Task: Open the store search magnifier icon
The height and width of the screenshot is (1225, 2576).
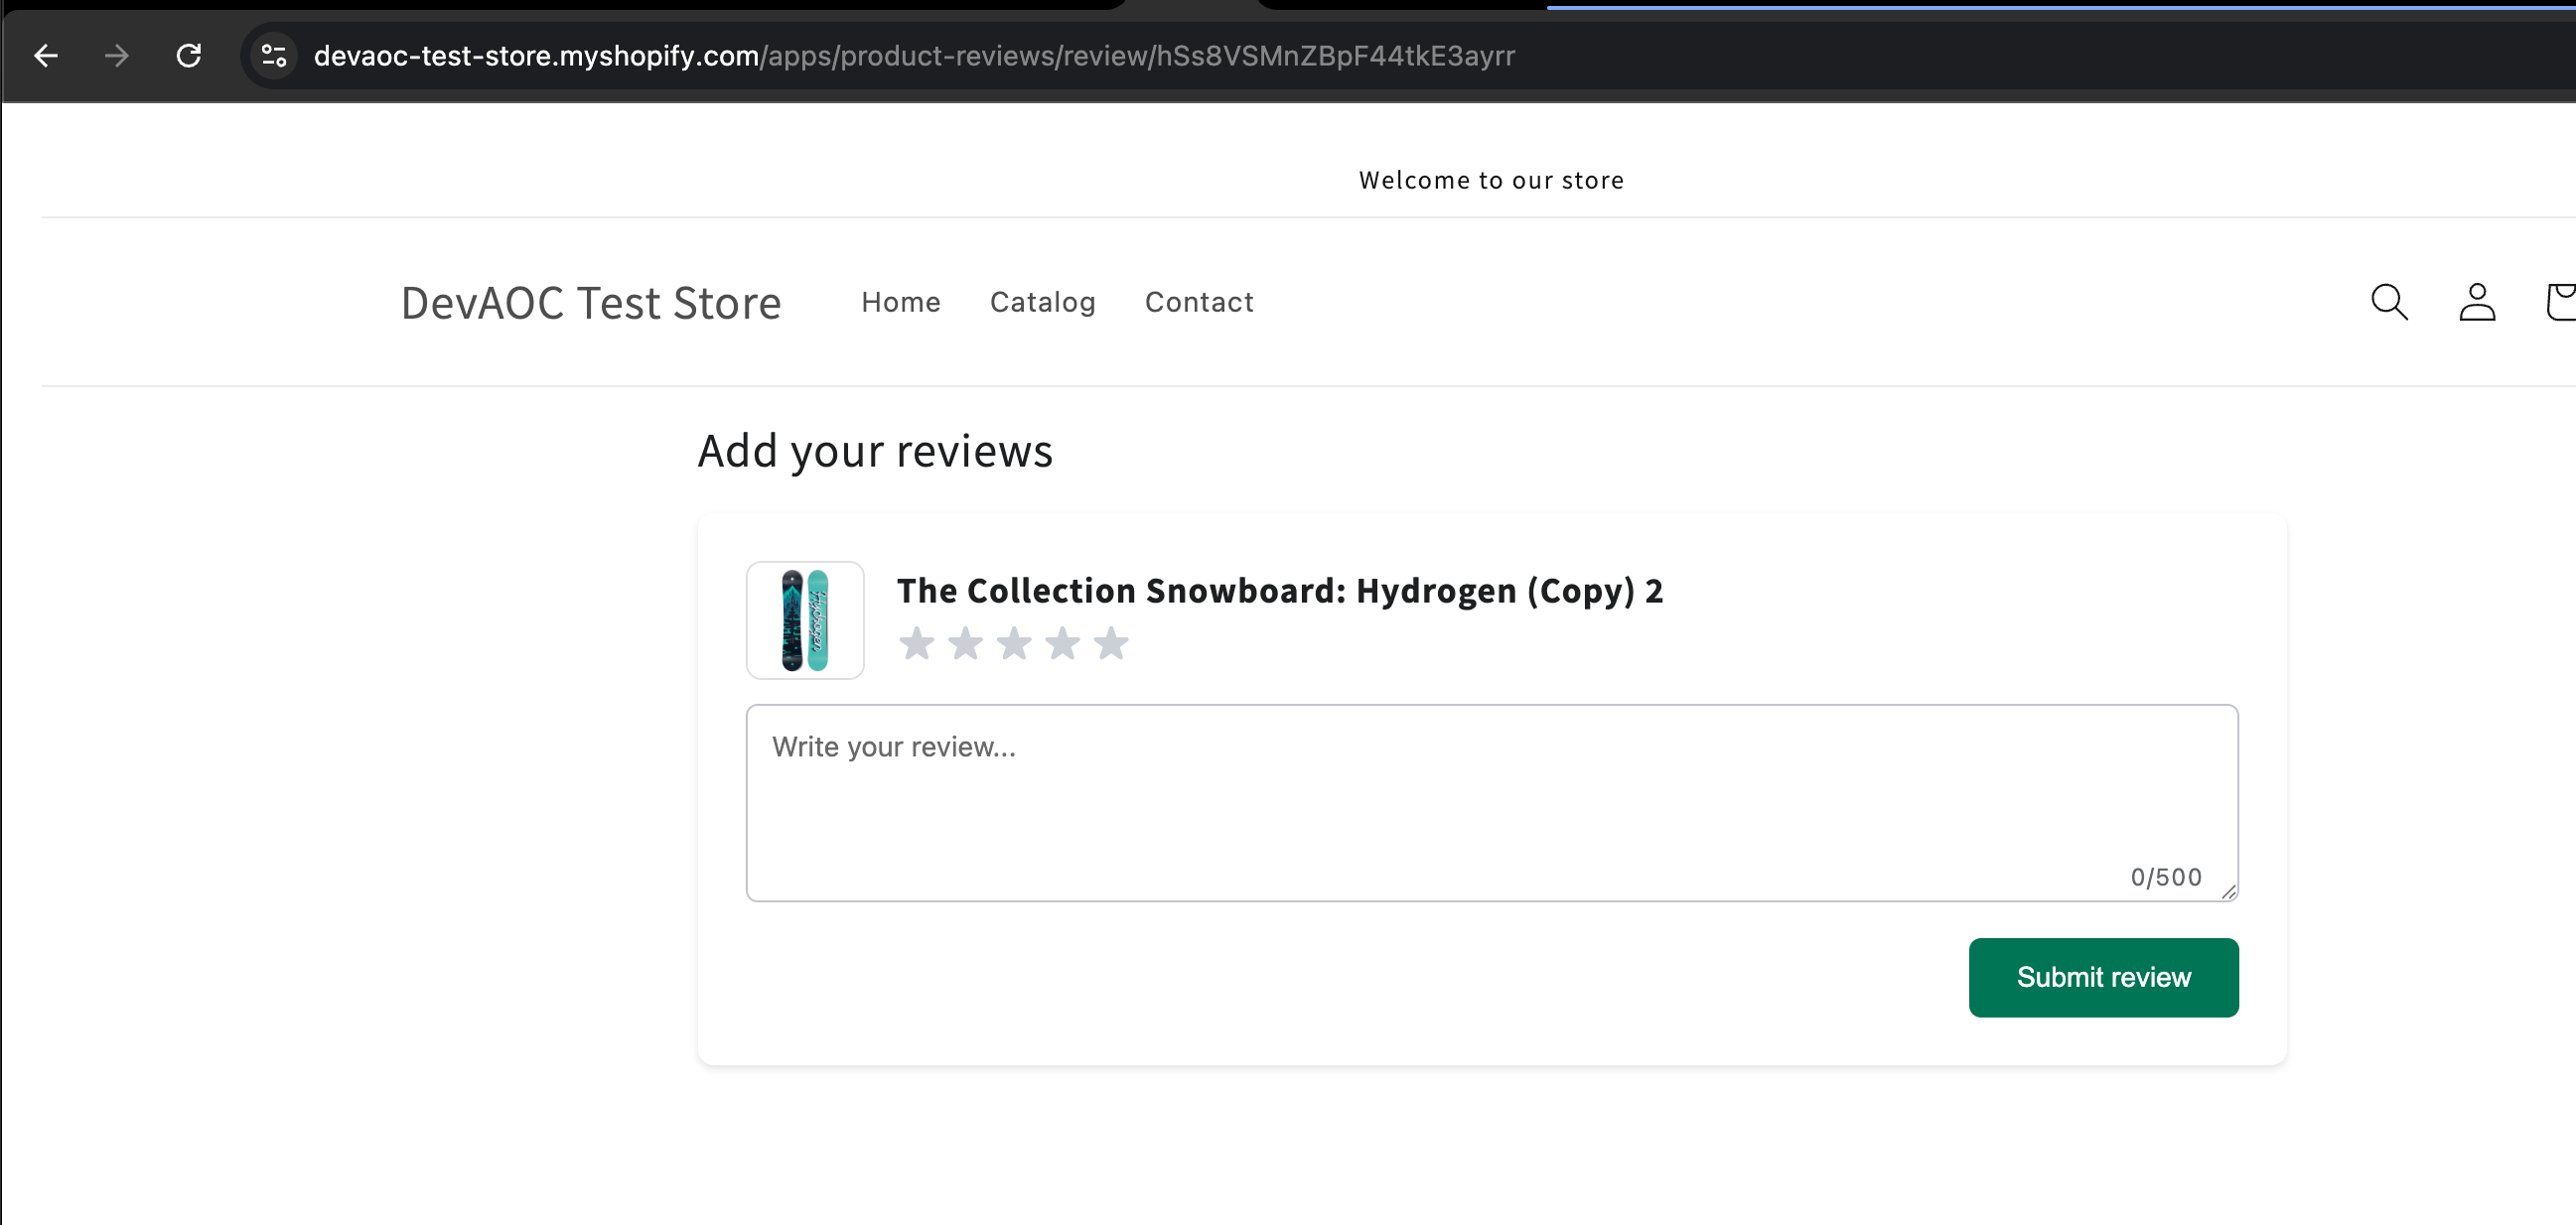Action: pyautogui.click(x=2389, y=302)
